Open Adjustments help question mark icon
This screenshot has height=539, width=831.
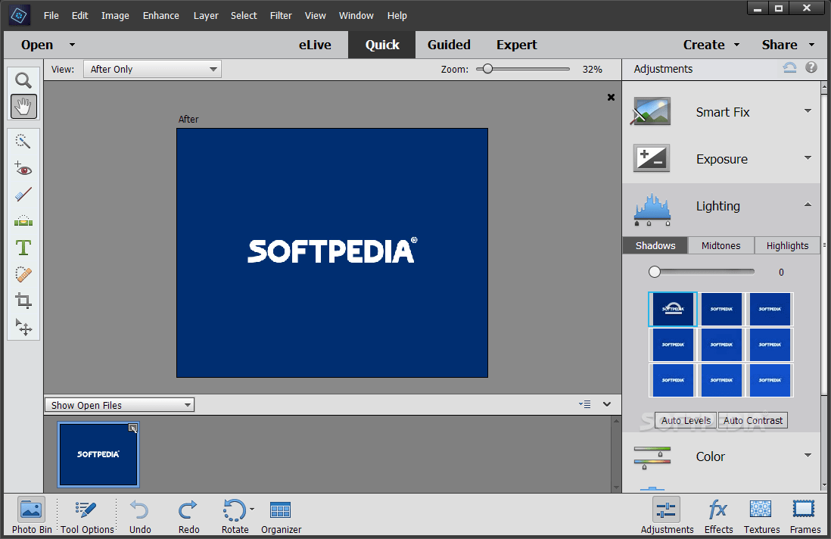[811, 67]
